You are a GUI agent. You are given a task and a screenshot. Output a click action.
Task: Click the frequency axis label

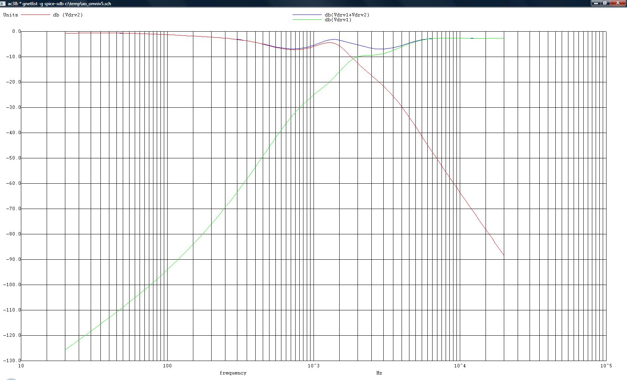pos(233,373)
